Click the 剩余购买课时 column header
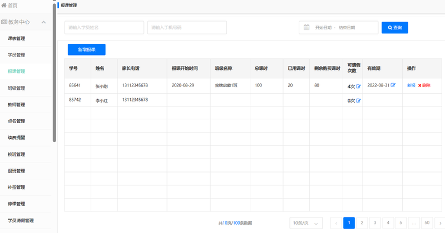445x233 pixels. point(327,68)
